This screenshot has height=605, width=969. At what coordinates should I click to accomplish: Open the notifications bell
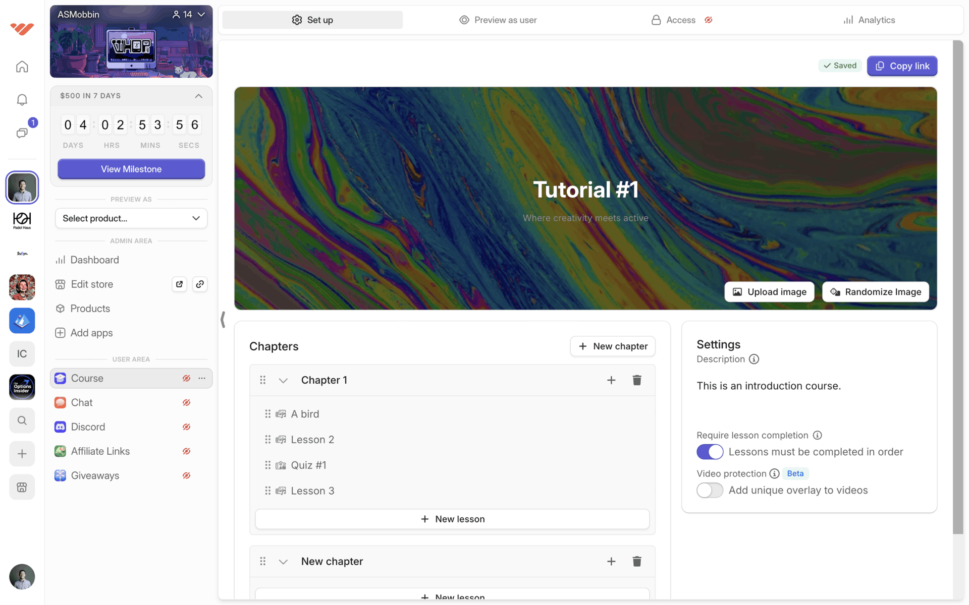coord(22,99)
